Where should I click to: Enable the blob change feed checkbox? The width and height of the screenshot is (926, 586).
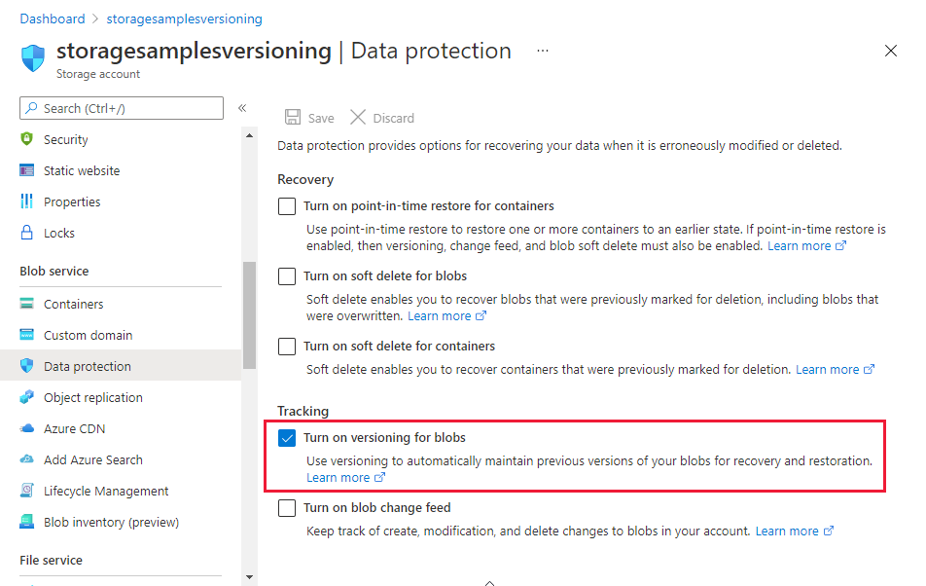point(287,508)
